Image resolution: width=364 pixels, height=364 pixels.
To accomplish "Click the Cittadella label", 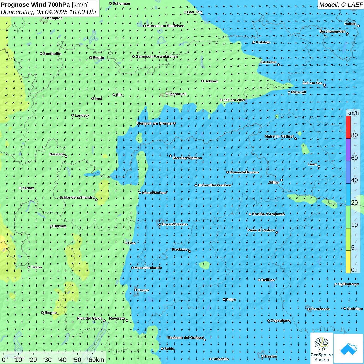I will 220,359.
